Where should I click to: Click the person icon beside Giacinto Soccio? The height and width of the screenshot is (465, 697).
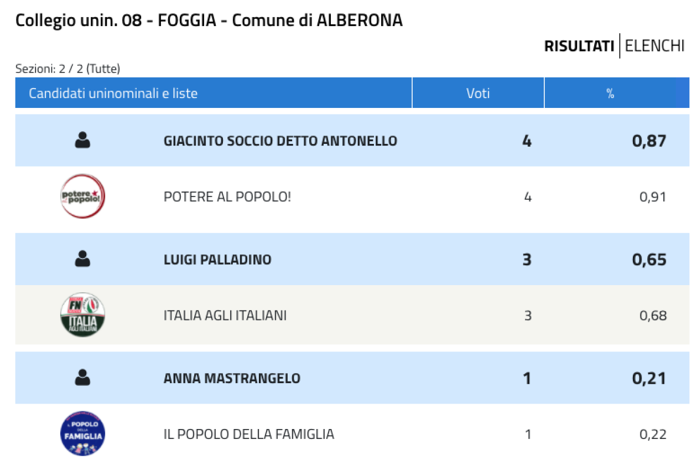(x=82, y=141)
